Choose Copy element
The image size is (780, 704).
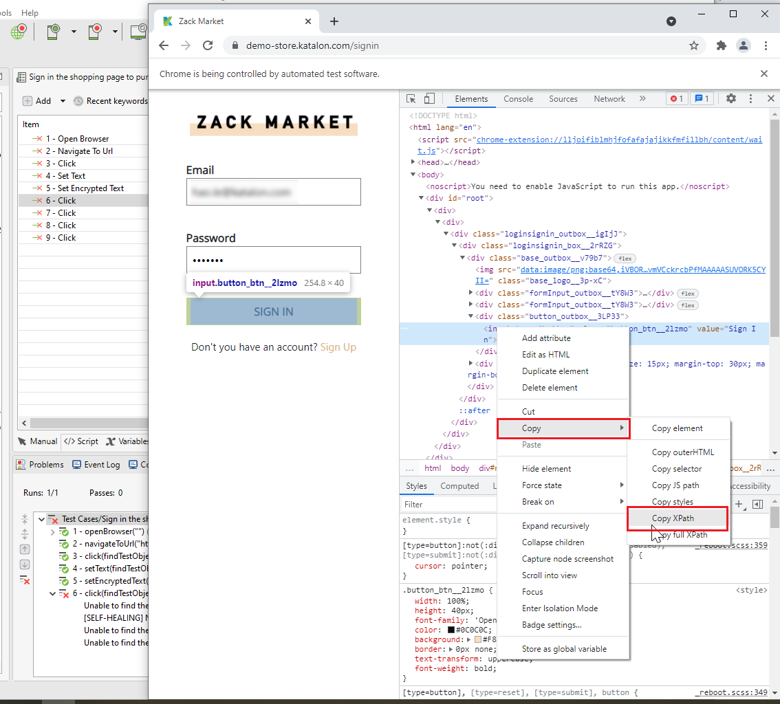pos(677,428)
